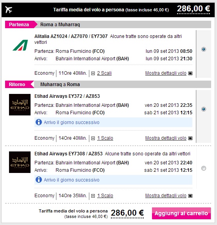Click the airplane icon in the black header
Image resolution: width=217 pixels, height=225 pixels.
(x=9, y=10)
